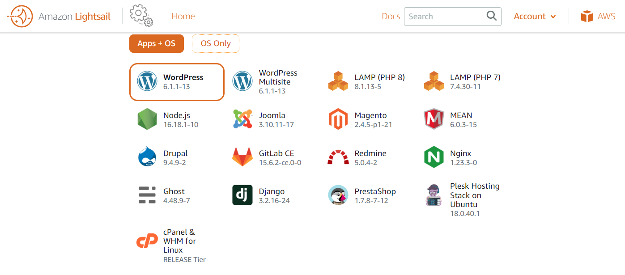Image resolution: width=625 pixels, height=275 pixels.
Task: Select the Django blueprint icon
Action: [242, 195]
